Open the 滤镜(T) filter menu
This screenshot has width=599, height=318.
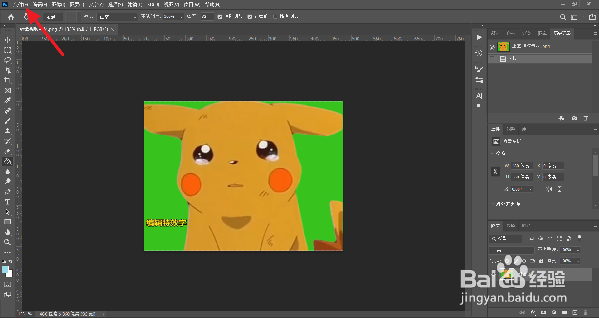click(135, 5)
